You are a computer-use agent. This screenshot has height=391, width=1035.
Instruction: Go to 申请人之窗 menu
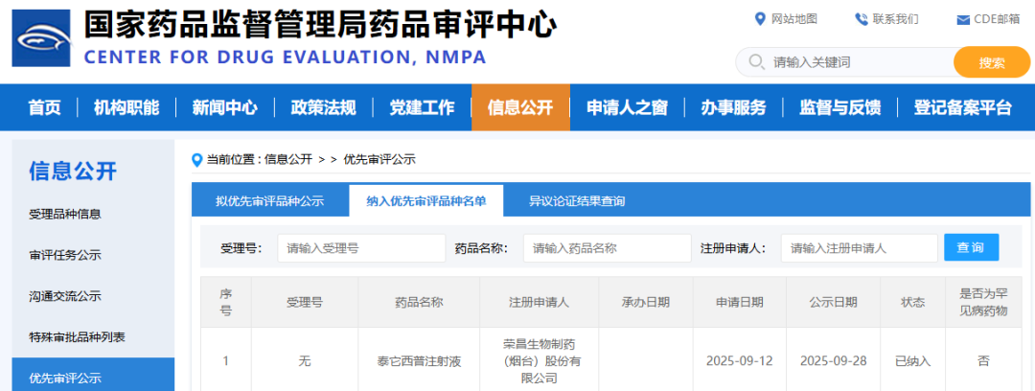point(627,107)
